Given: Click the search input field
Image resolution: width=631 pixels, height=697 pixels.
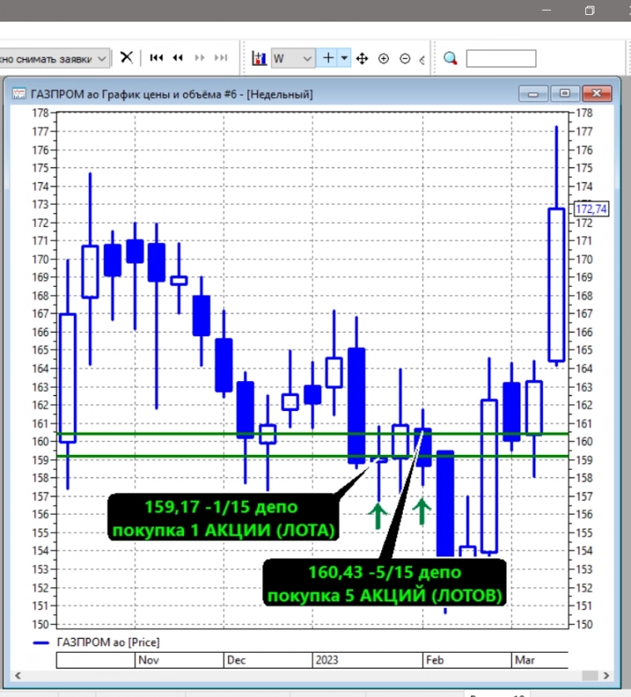Looking at the screenshot, I should click(x=501, y=58).
